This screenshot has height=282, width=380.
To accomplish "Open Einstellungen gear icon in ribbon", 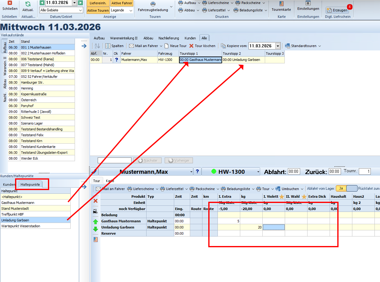I will 308,3.
